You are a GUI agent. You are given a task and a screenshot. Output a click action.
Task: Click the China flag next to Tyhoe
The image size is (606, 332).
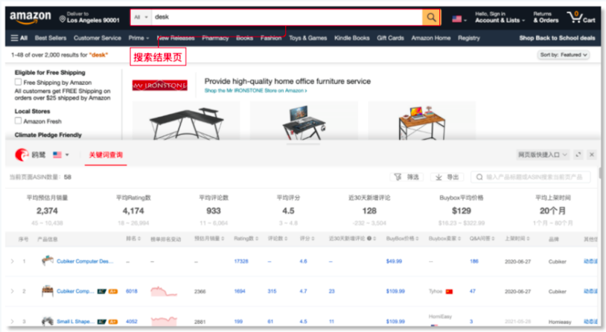[449, 291]
